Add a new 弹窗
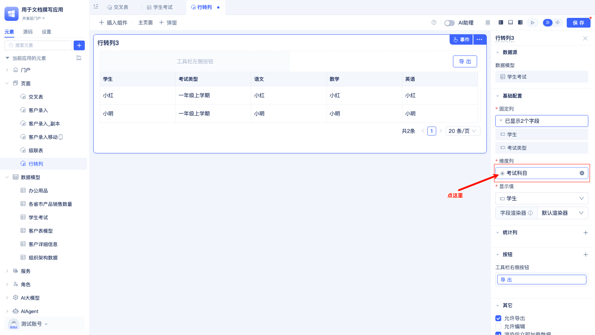 click(168, 23)
